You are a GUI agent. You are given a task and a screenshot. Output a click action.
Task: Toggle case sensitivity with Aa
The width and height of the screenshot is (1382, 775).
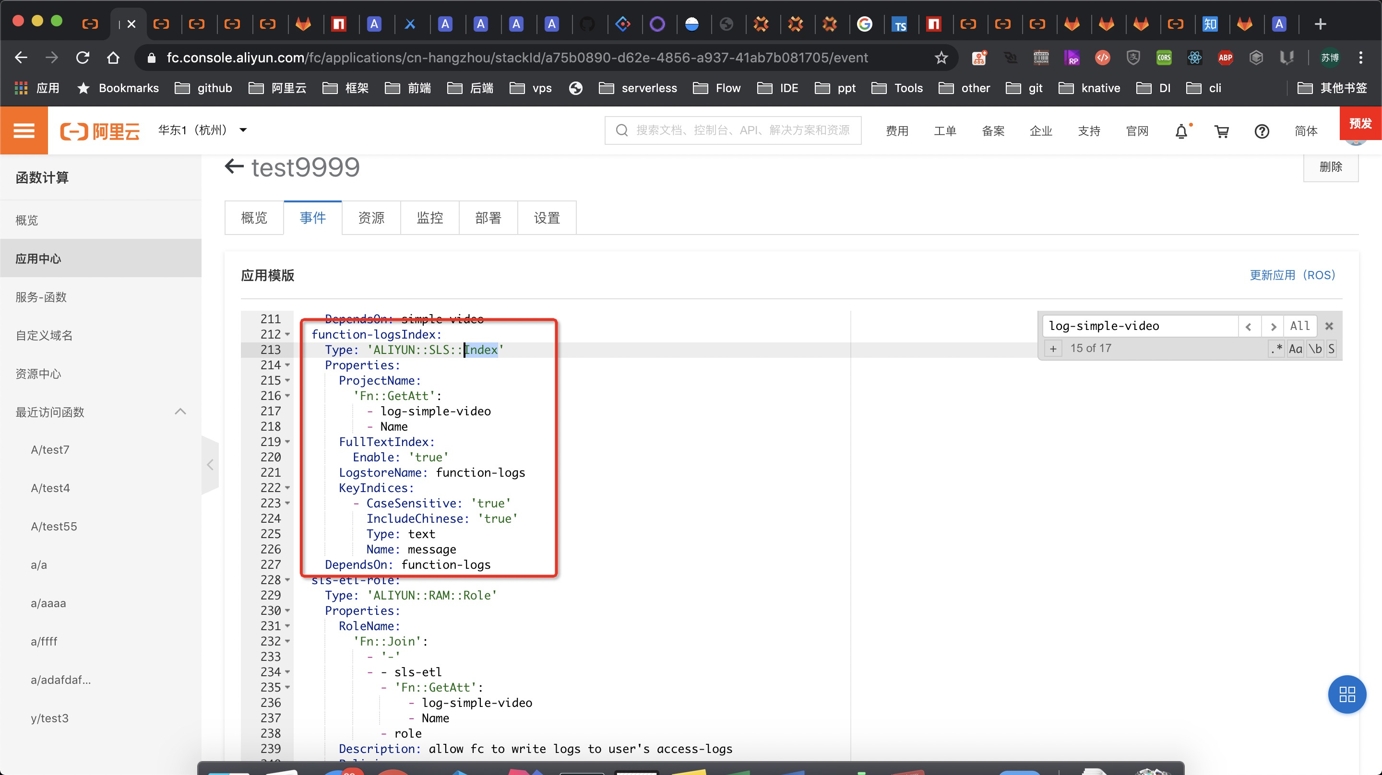tap(1296, 349)
